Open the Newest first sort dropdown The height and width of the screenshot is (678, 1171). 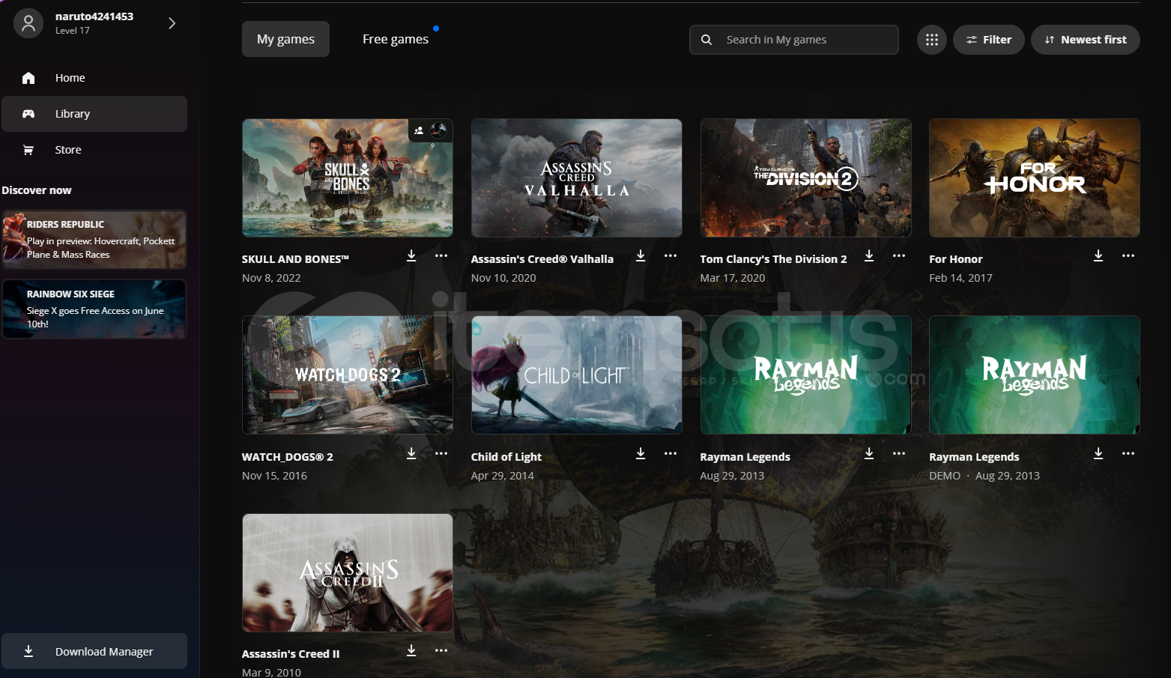pos(1086,40)
